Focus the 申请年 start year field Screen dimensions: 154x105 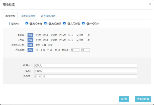(72, 36)
